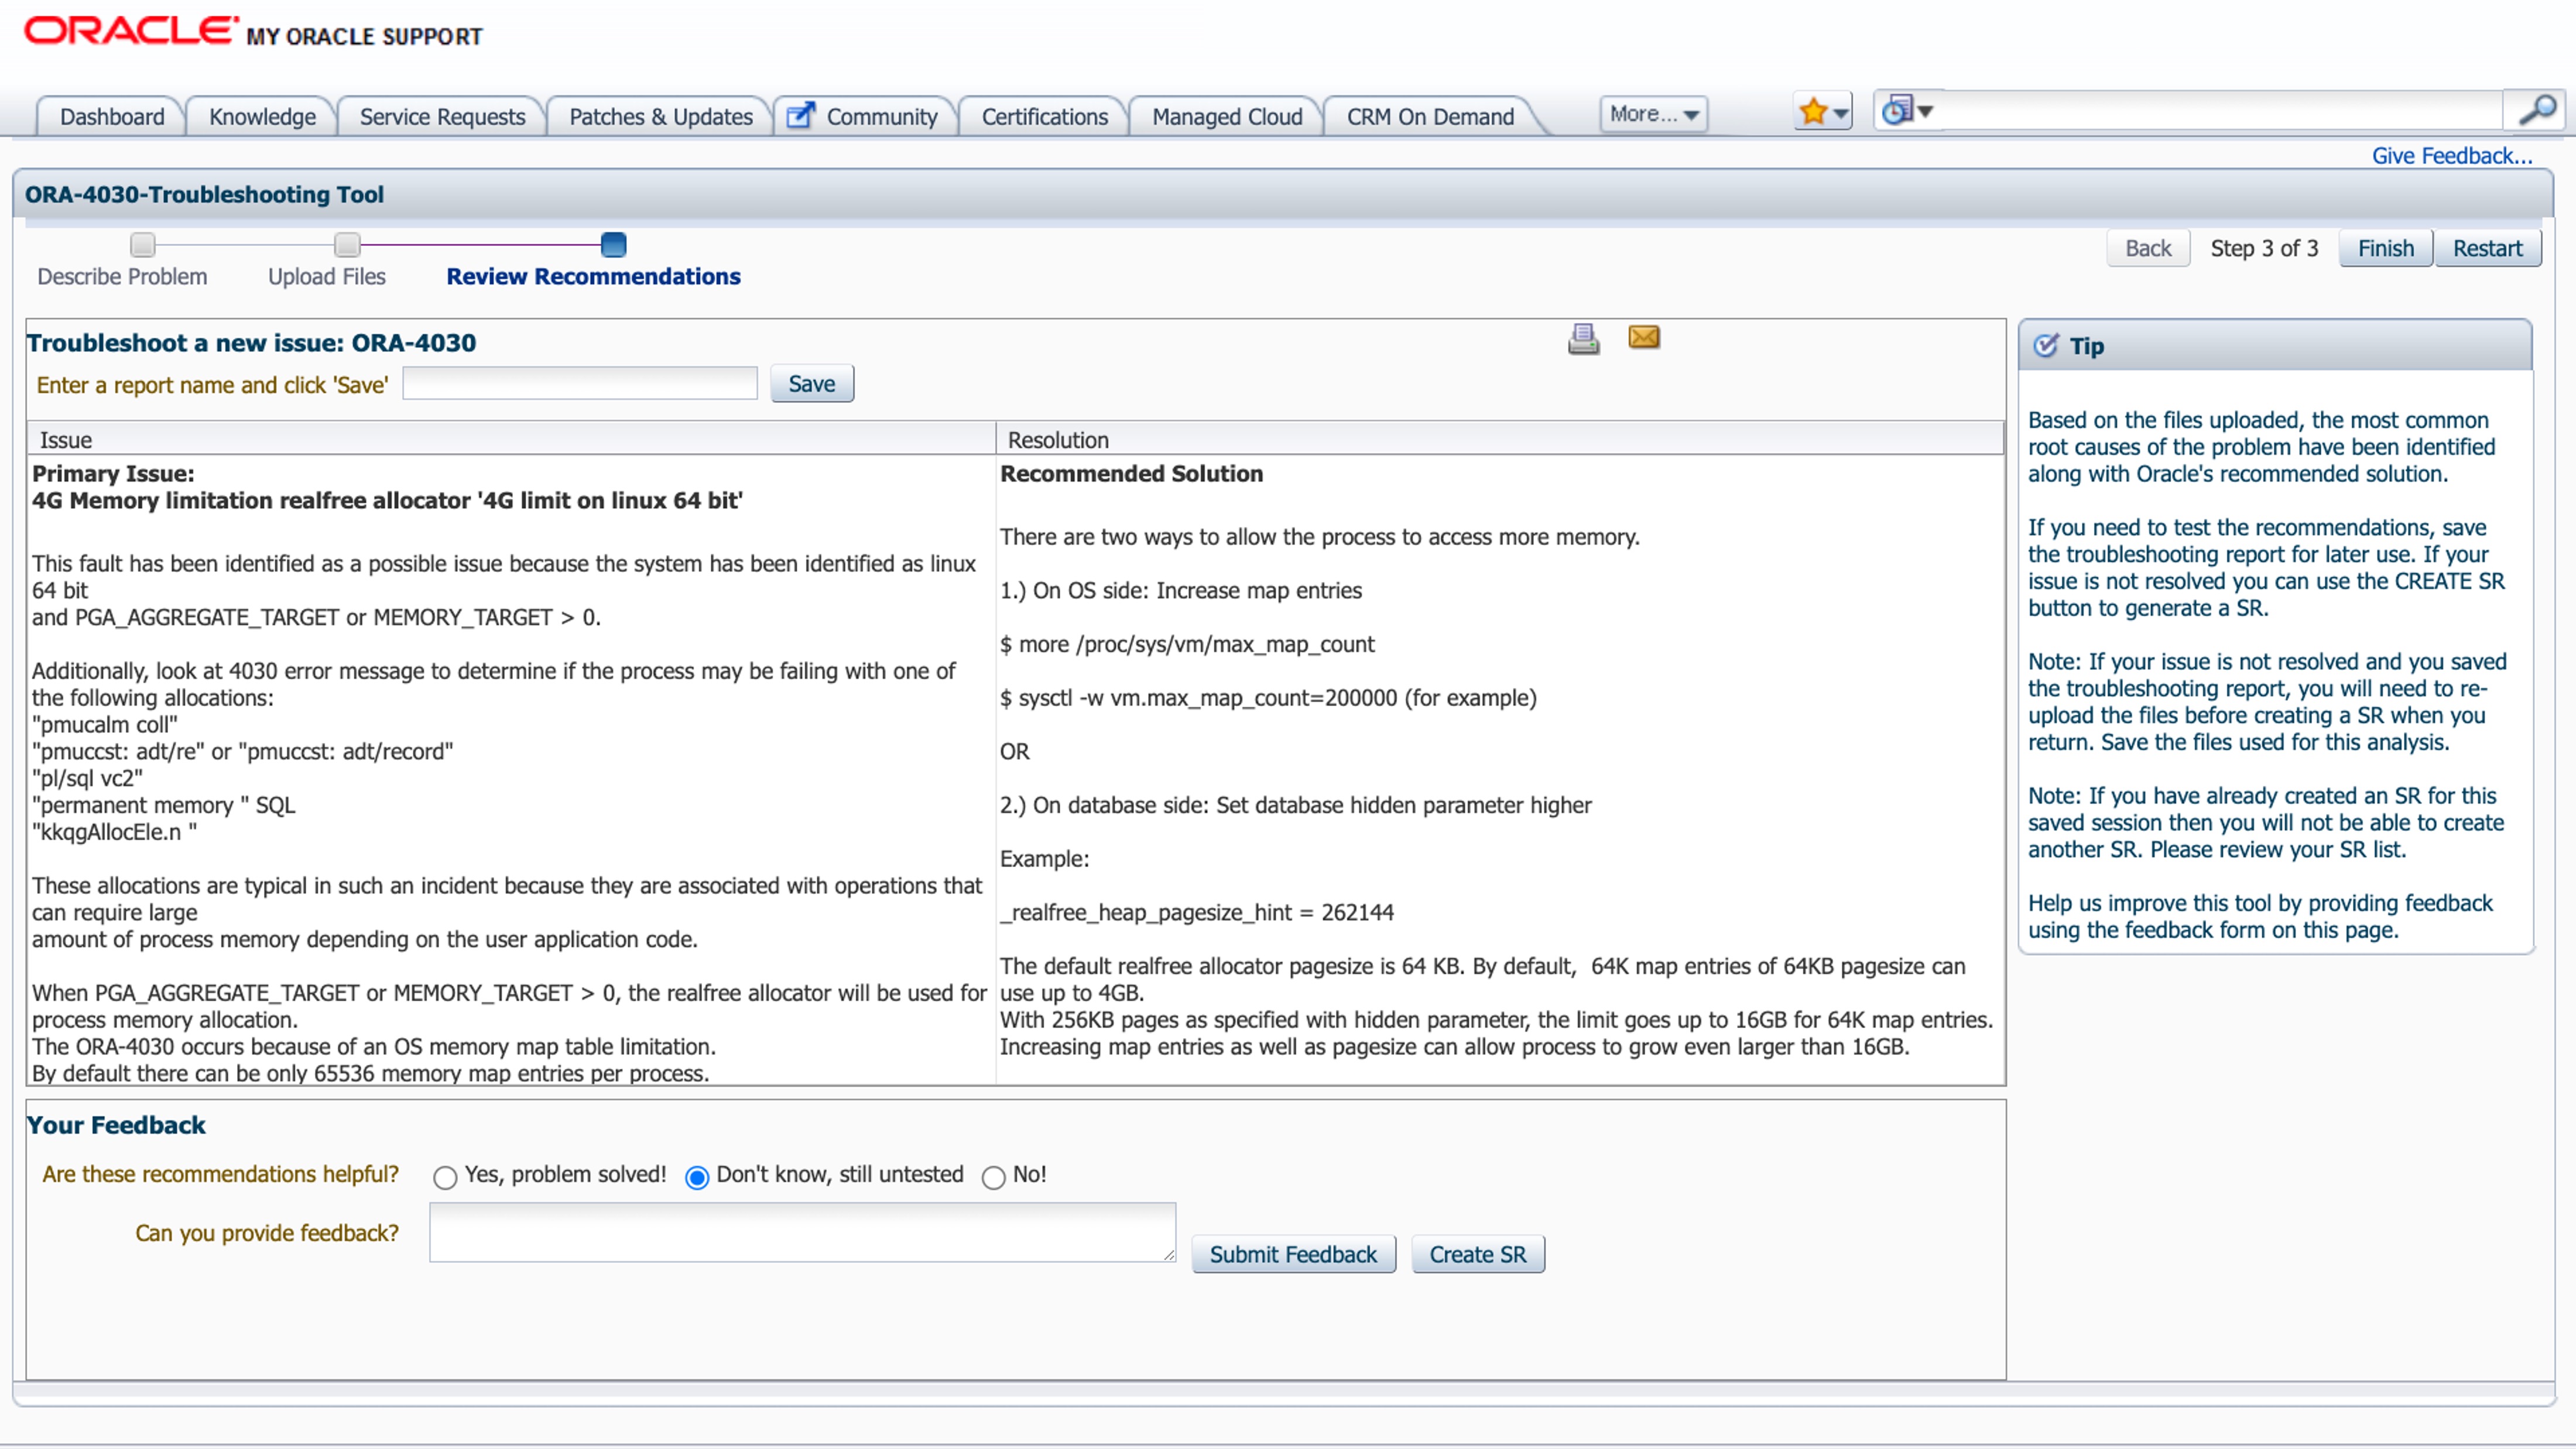2576x1449 pixels.
Task: Click the favorites star icon
Action: click(x=1812, y=112)
